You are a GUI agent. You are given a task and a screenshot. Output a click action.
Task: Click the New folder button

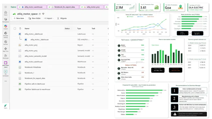pyautogui.click(x=35, y=18)
